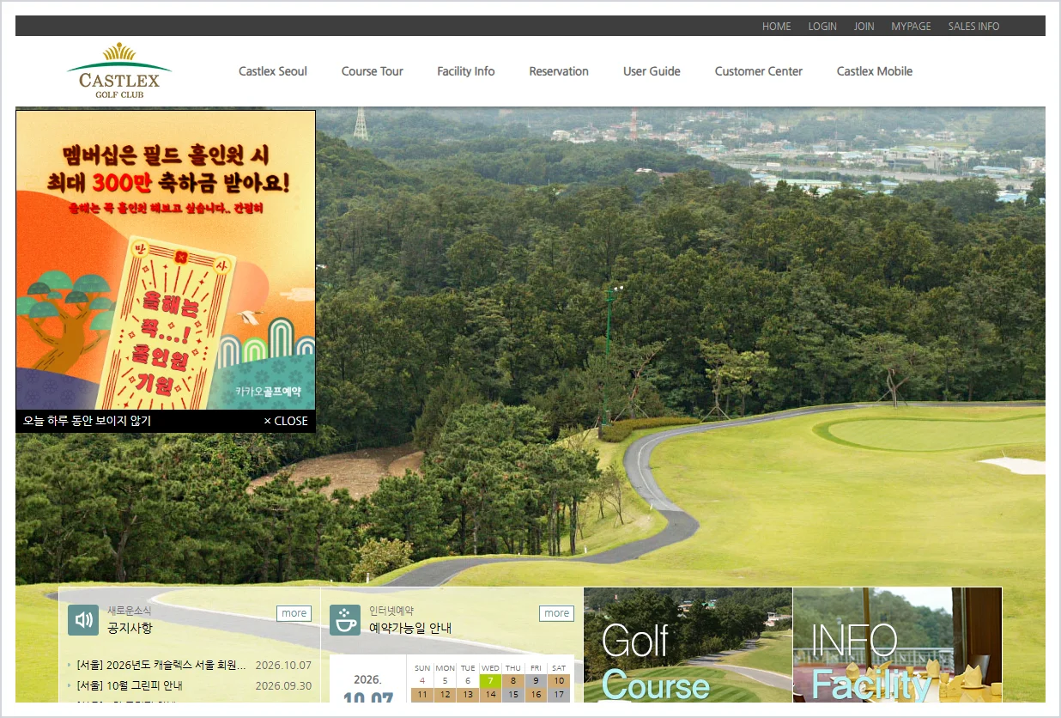Click date 2026.09.30 of second notice

click(x=283, y=685)
